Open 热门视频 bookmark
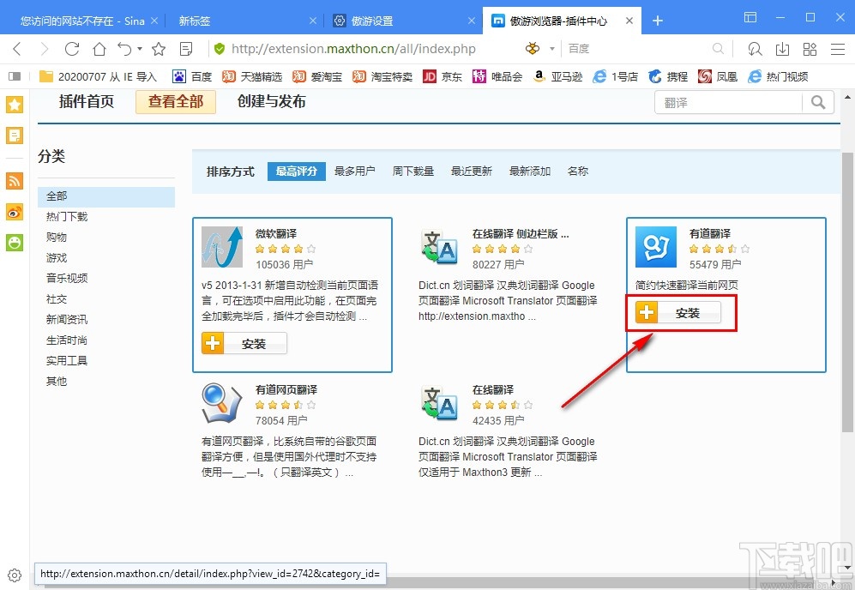 coord(778,76)
